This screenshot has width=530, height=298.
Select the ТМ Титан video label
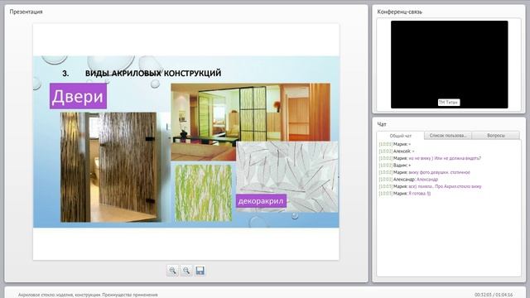coord(449,103)
